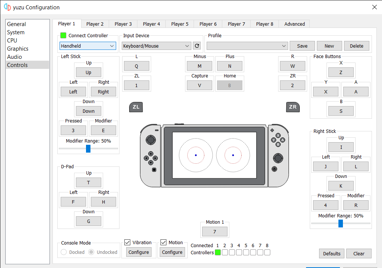
Task: Click the left analog stick on the controller image
Action: [x=150, y=140]
